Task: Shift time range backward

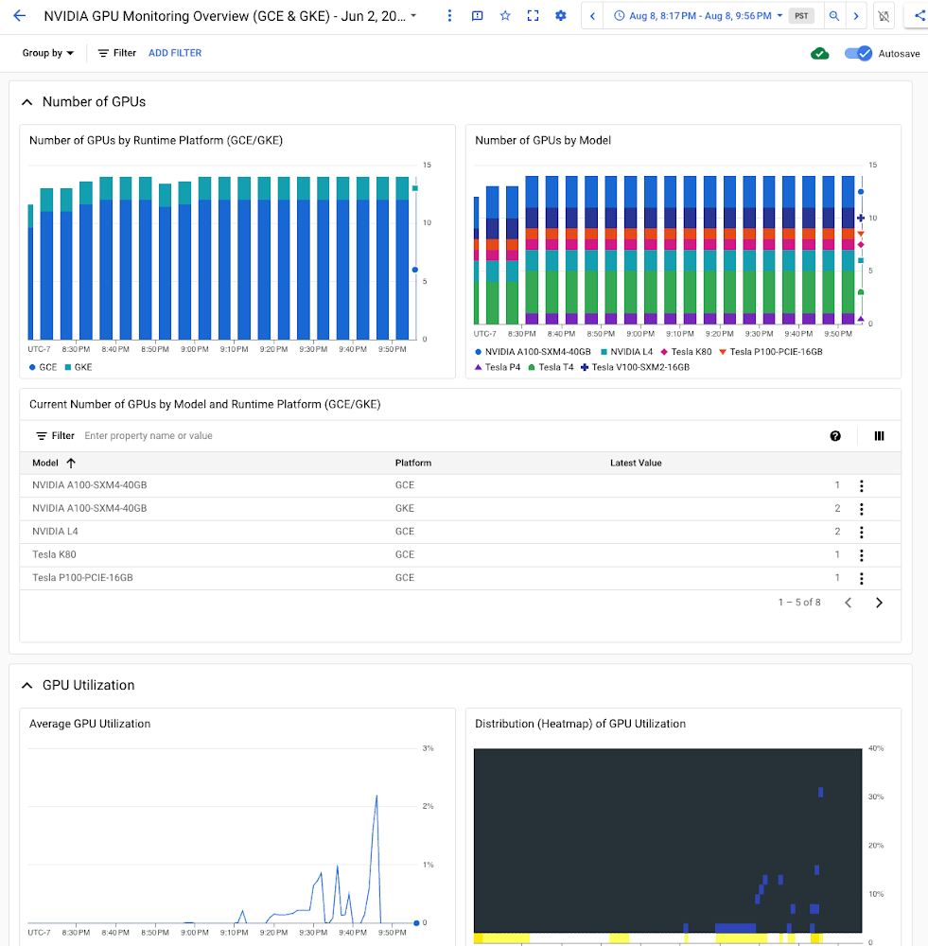Action: 592,16
